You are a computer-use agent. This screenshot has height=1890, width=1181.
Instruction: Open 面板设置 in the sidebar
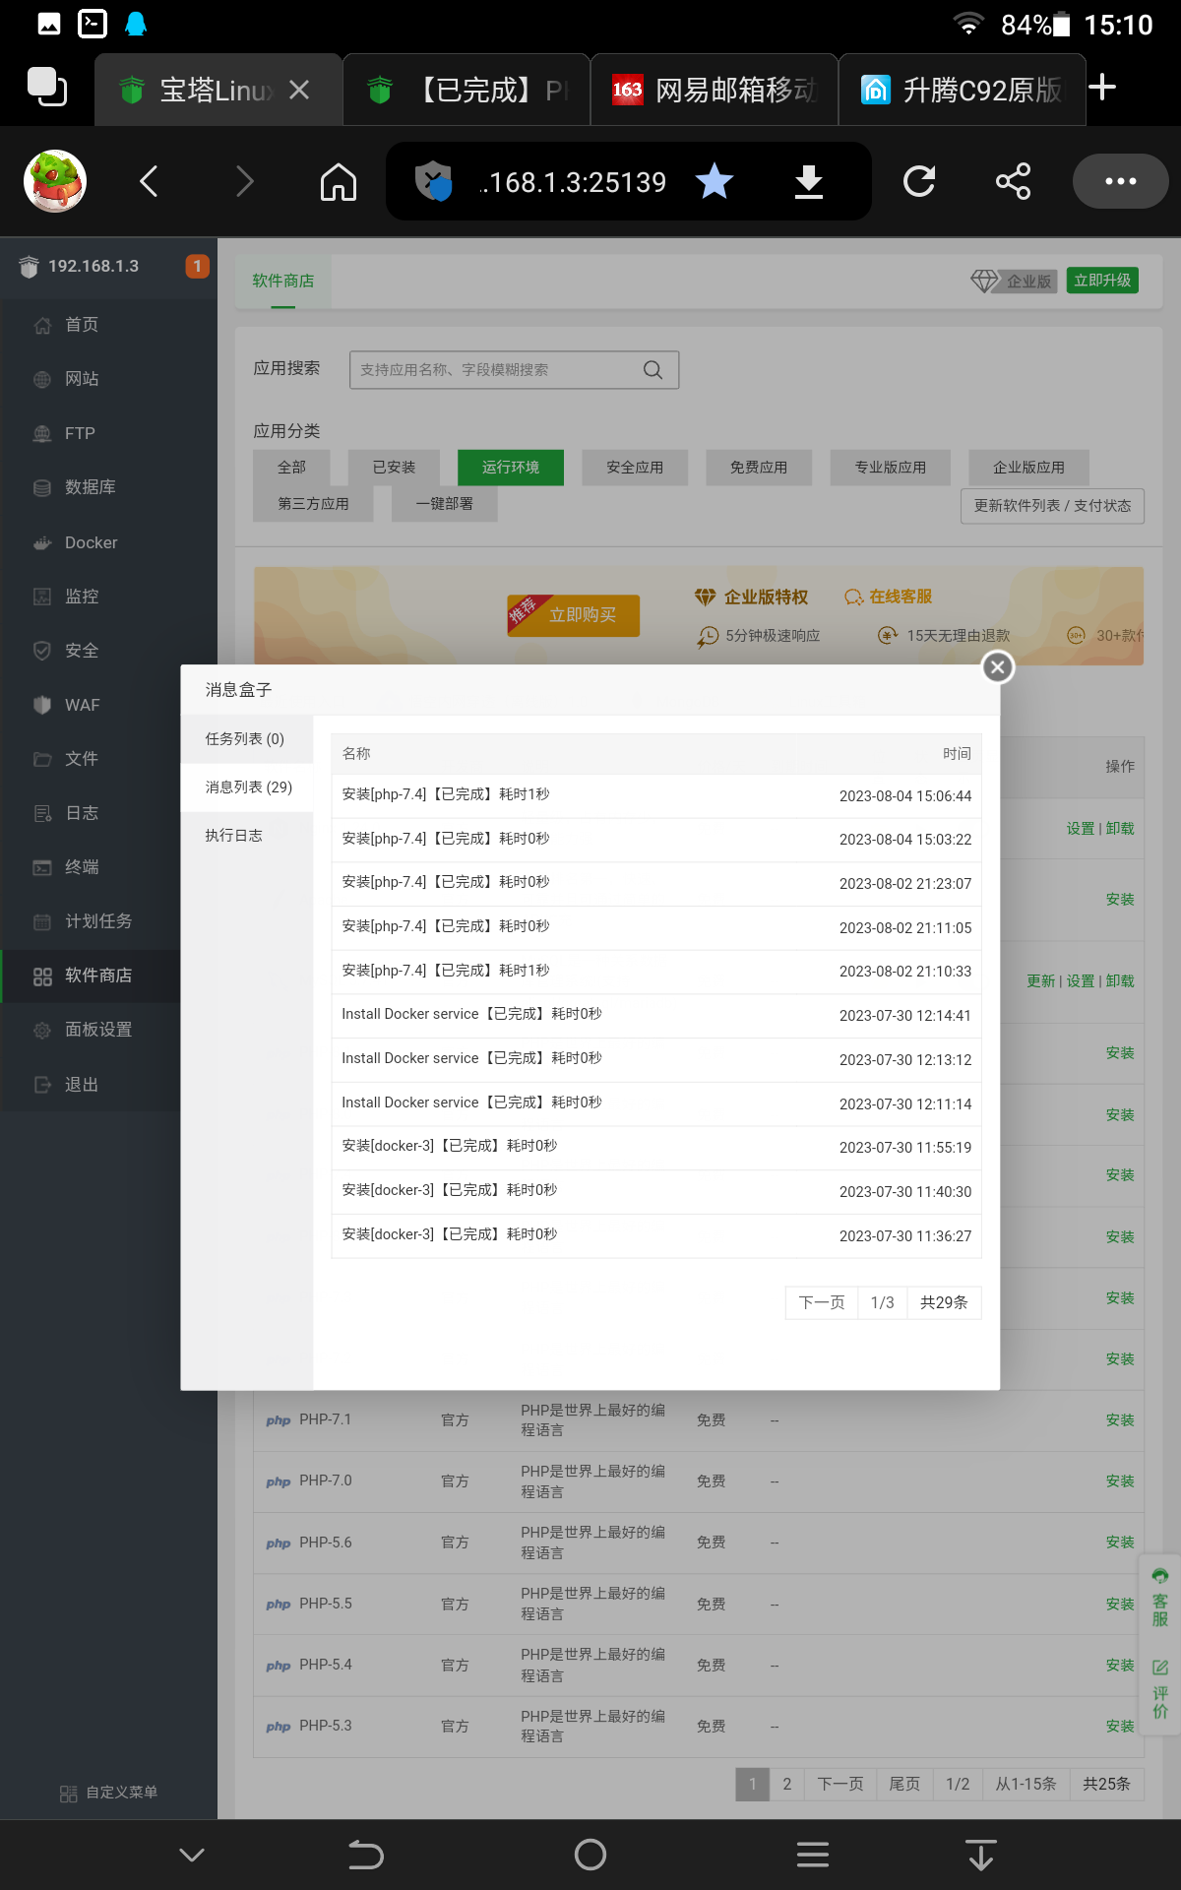point(98,1030)
